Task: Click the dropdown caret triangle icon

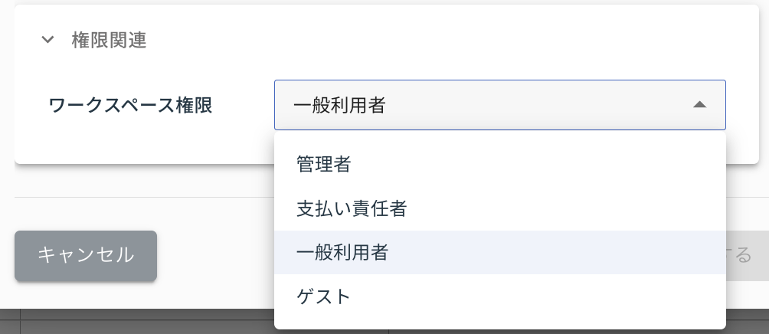Action: pos(699,105)
